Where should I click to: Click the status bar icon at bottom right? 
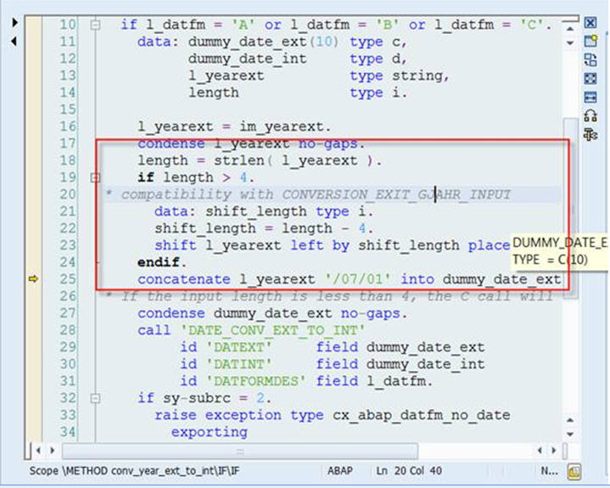coord(573,470)
